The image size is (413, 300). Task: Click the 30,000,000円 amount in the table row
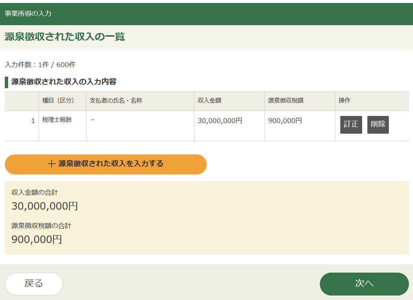220,121
